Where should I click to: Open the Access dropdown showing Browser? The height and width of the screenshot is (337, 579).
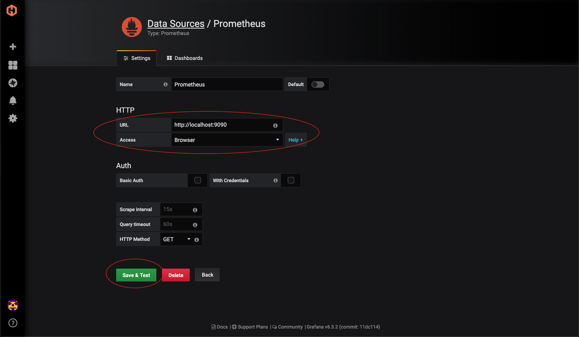point(227,140)
